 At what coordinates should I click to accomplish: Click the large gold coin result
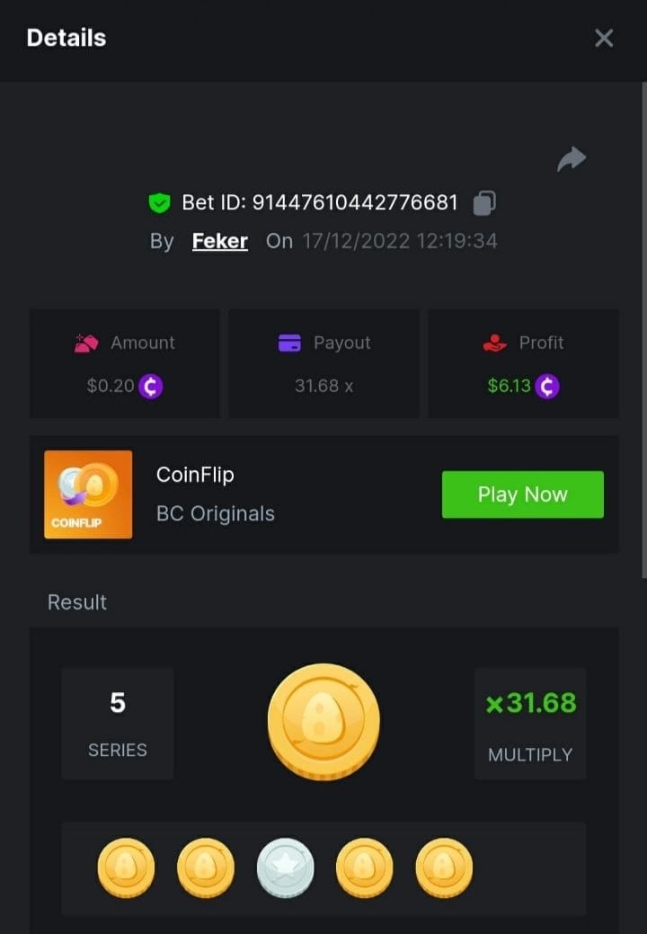(x=323, y=721)
